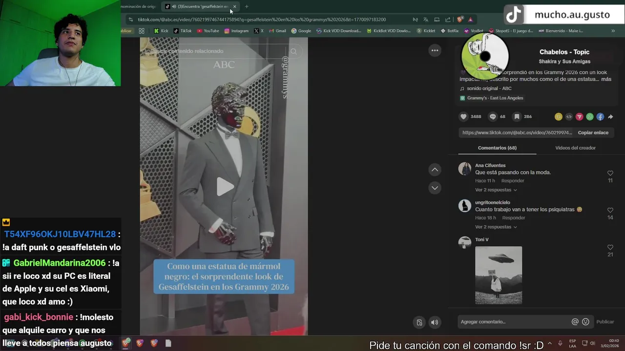Toggle the auto-scroll icon beside the volume
Image resolution: width=625 pixels, height=351 pixels.
coord(419,322)
